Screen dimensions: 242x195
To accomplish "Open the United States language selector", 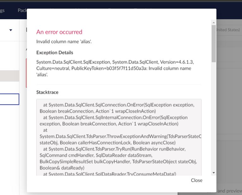I will [229, 30].
